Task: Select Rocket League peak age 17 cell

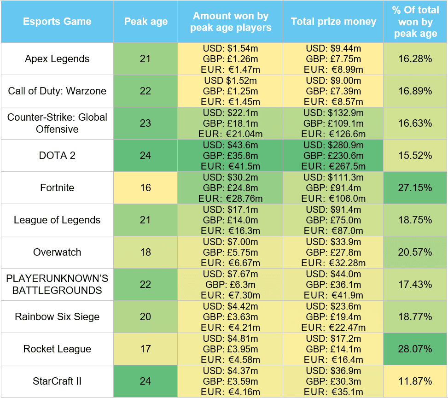Action: [x=145, y=349]
